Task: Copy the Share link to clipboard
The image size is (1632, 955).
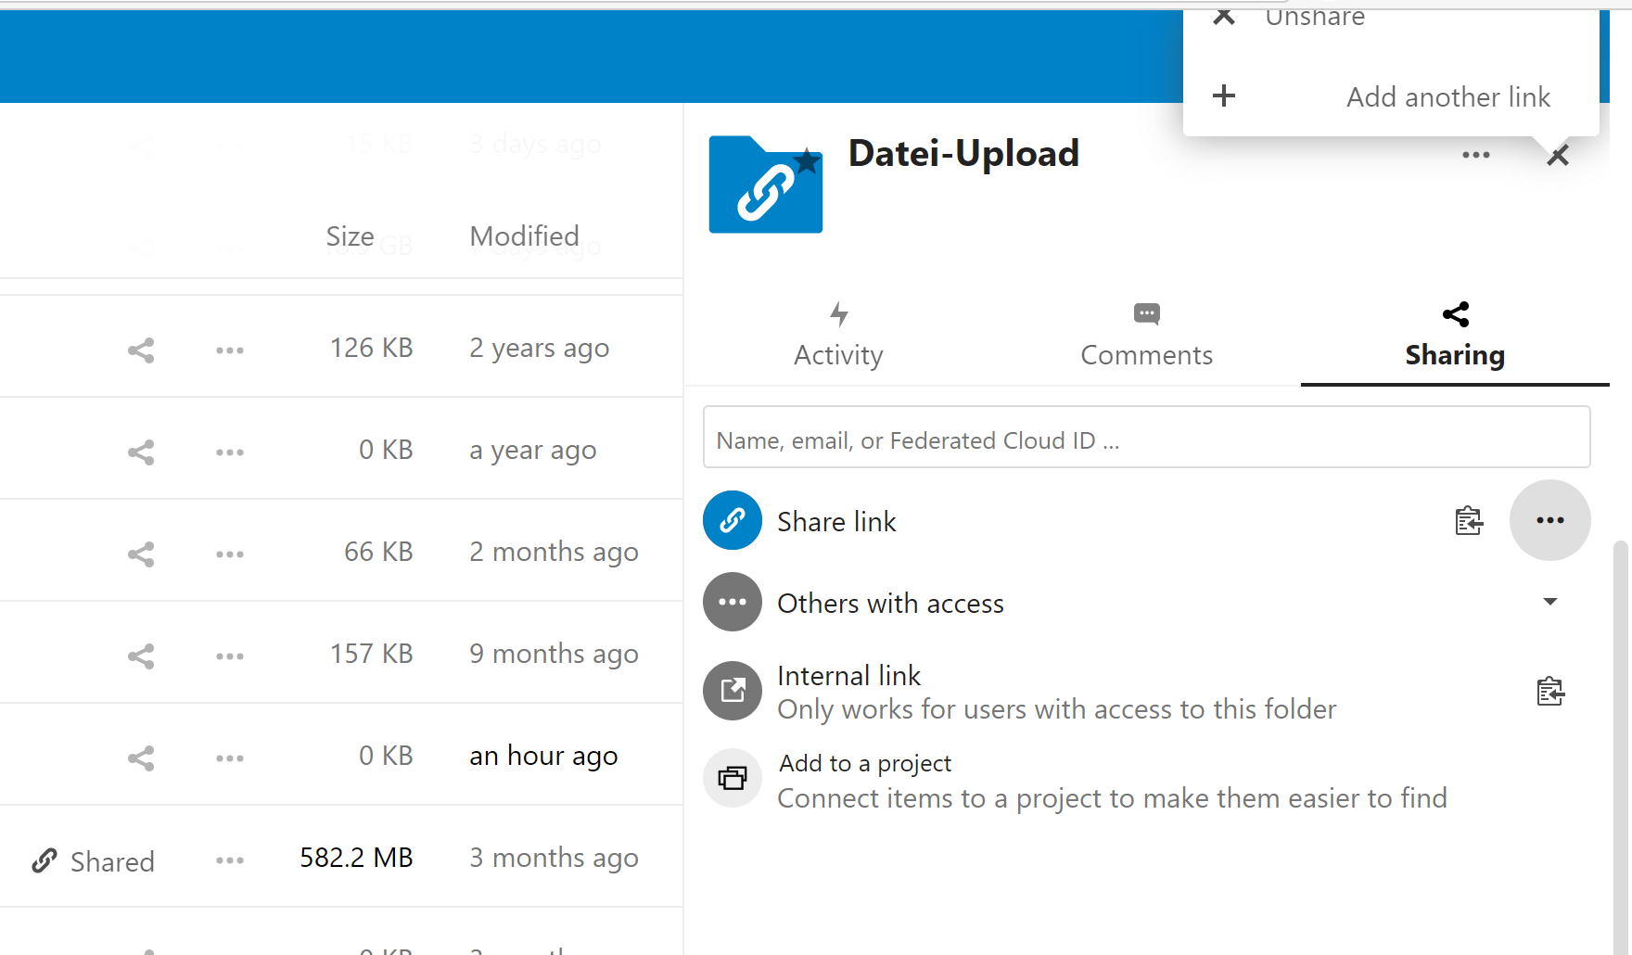Action: tap(1469, 521)
